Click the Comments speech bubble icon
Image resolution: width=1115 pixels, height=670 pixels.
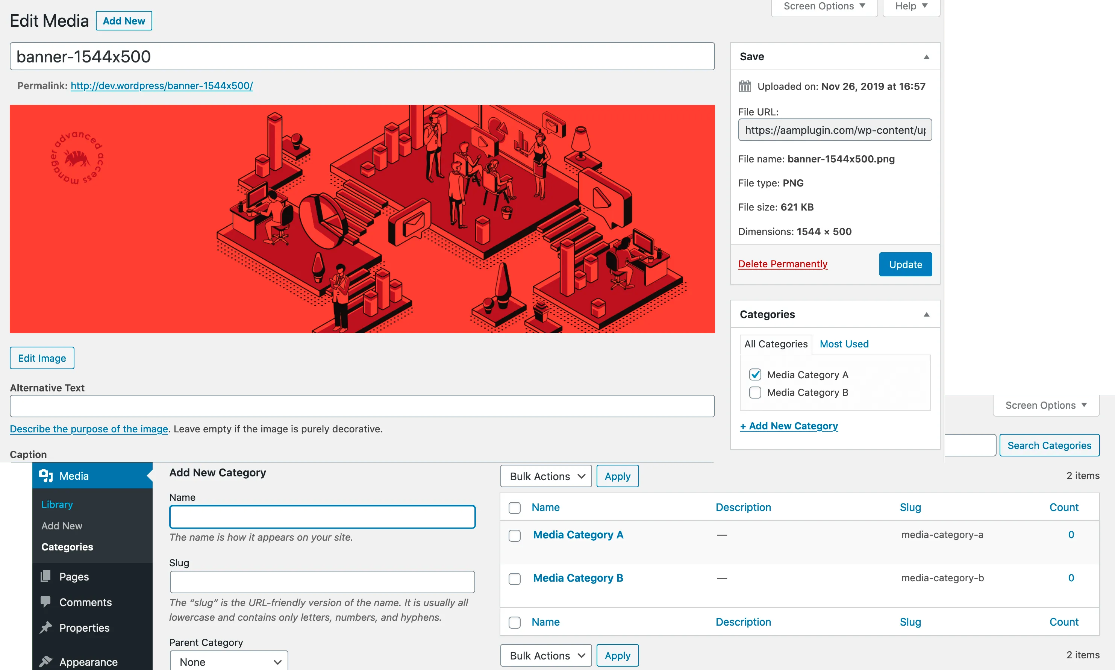45,602
